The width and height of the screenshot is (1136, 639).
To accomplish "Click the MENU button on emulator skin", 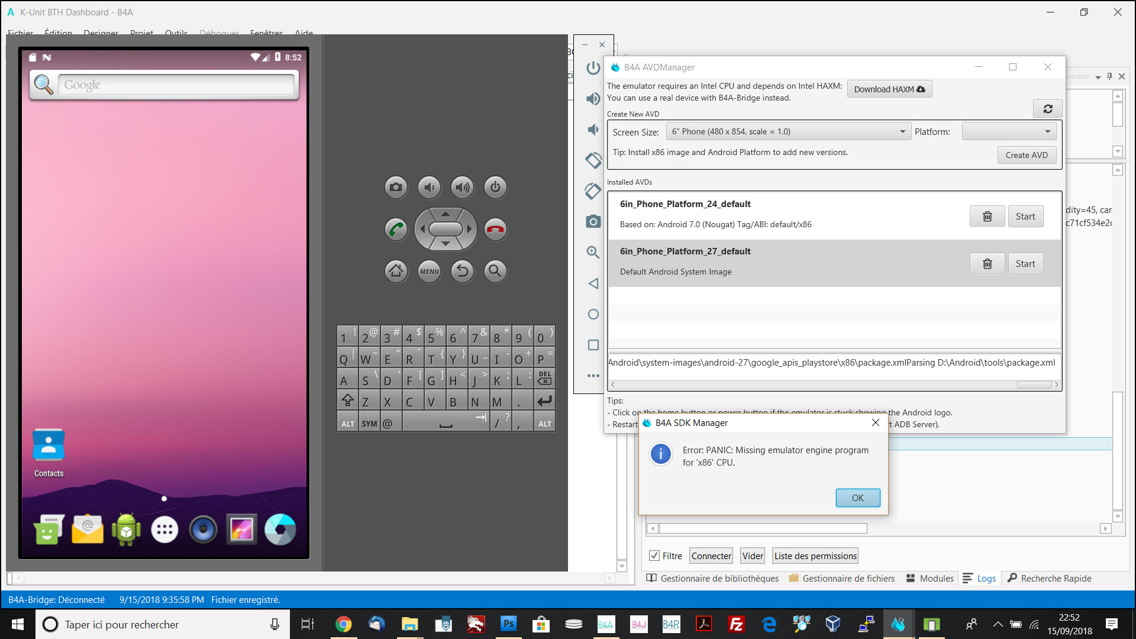I will (429, 272).
